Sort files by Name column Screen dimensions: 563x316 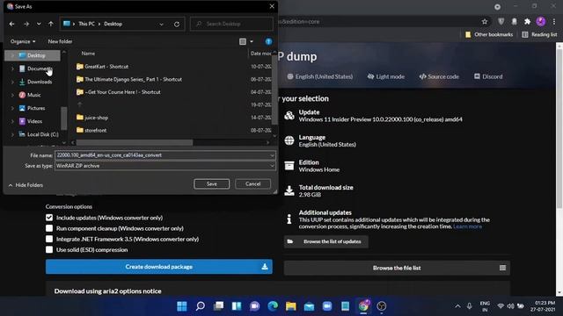88,54
